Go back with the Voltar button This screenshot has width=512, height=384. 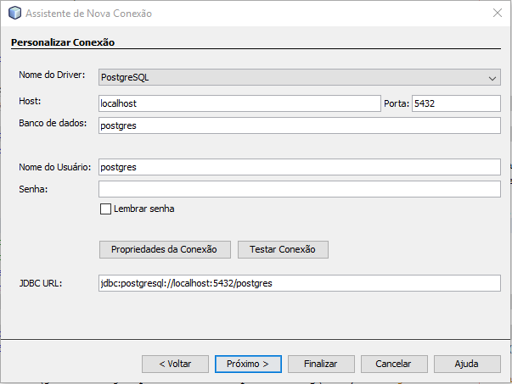175,364
